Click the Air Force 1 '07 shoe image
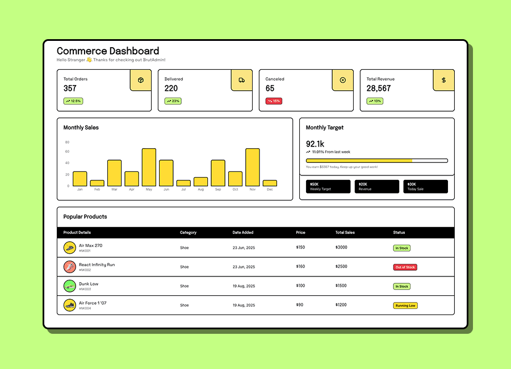Viewport: 511px width, 369px height. (x=69, y=305)
